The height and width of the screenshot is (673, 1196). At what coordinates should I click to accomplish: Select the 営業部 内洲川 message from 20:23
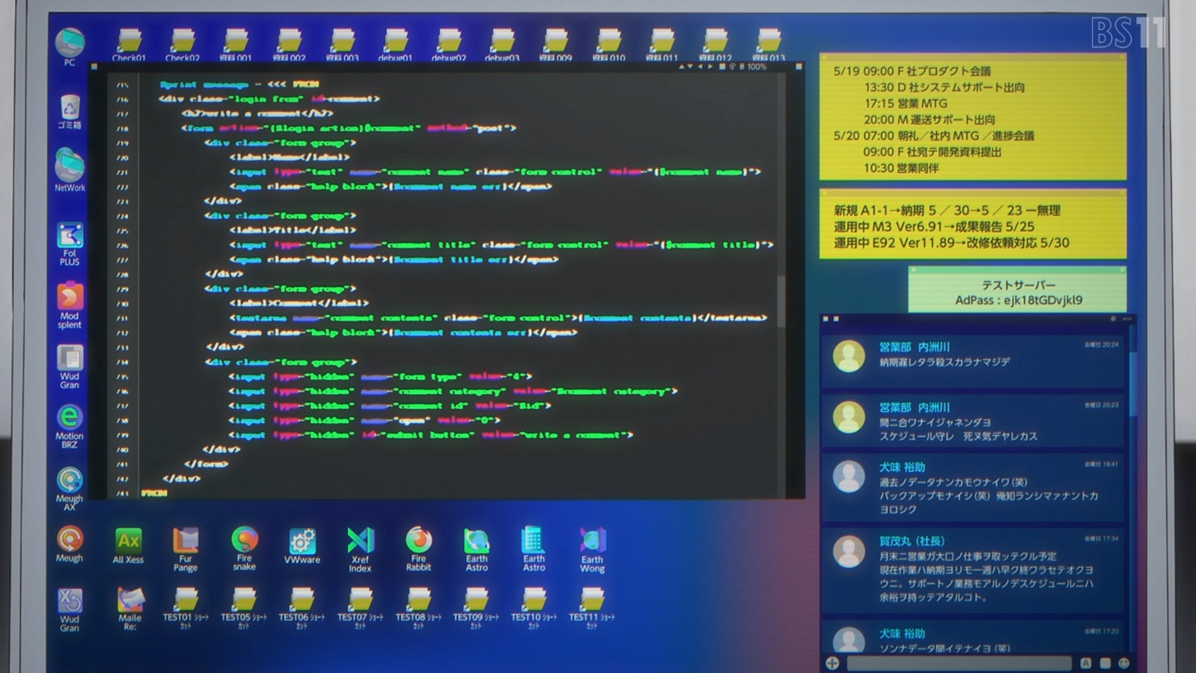(x=972, y=420)
